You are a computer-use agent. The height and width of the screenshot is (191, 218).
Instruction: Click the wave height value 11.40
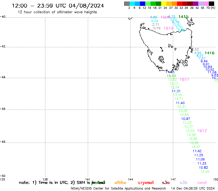coord(180,103)
